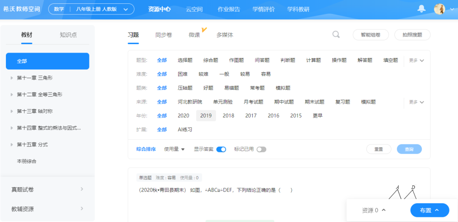
Task: Switch to the 教材 tab
Action: (x=27, y=35)
